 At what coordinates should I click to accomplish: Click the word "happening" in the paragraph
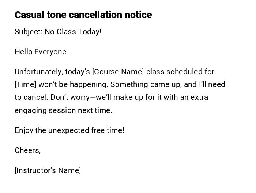click(x=89, y=84)
